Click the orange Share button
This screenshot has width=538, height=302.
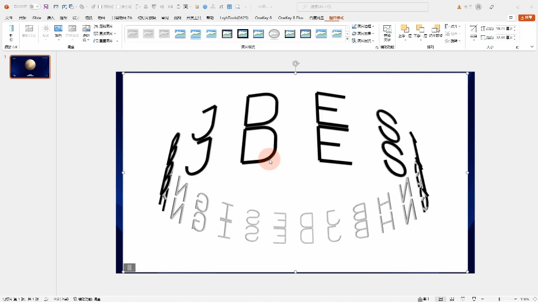pyautogui.click(x=526, y=18)
